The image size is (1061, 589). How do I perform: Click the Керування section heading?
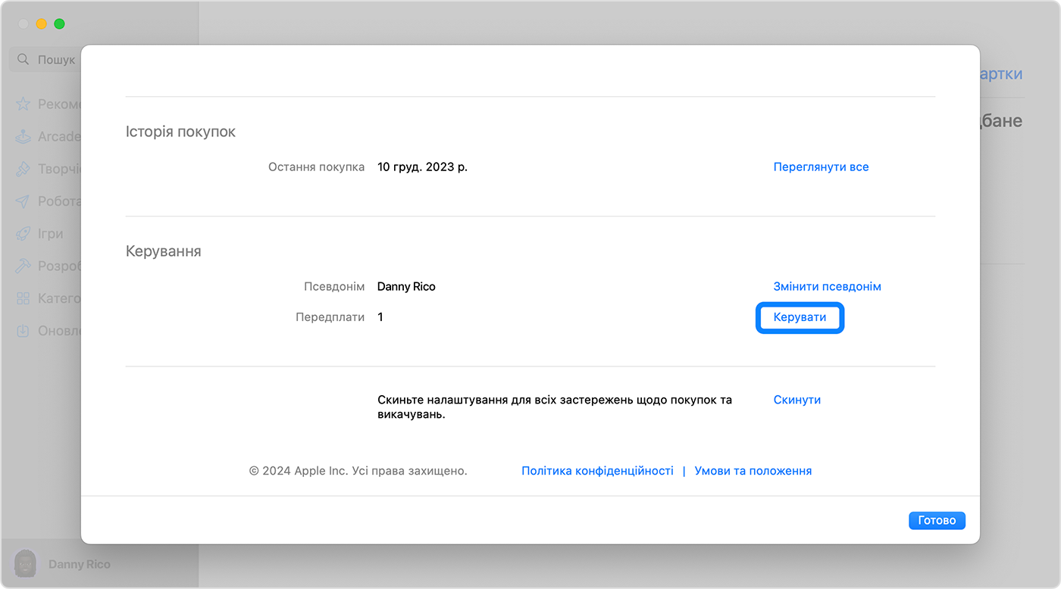pos(164,251)
